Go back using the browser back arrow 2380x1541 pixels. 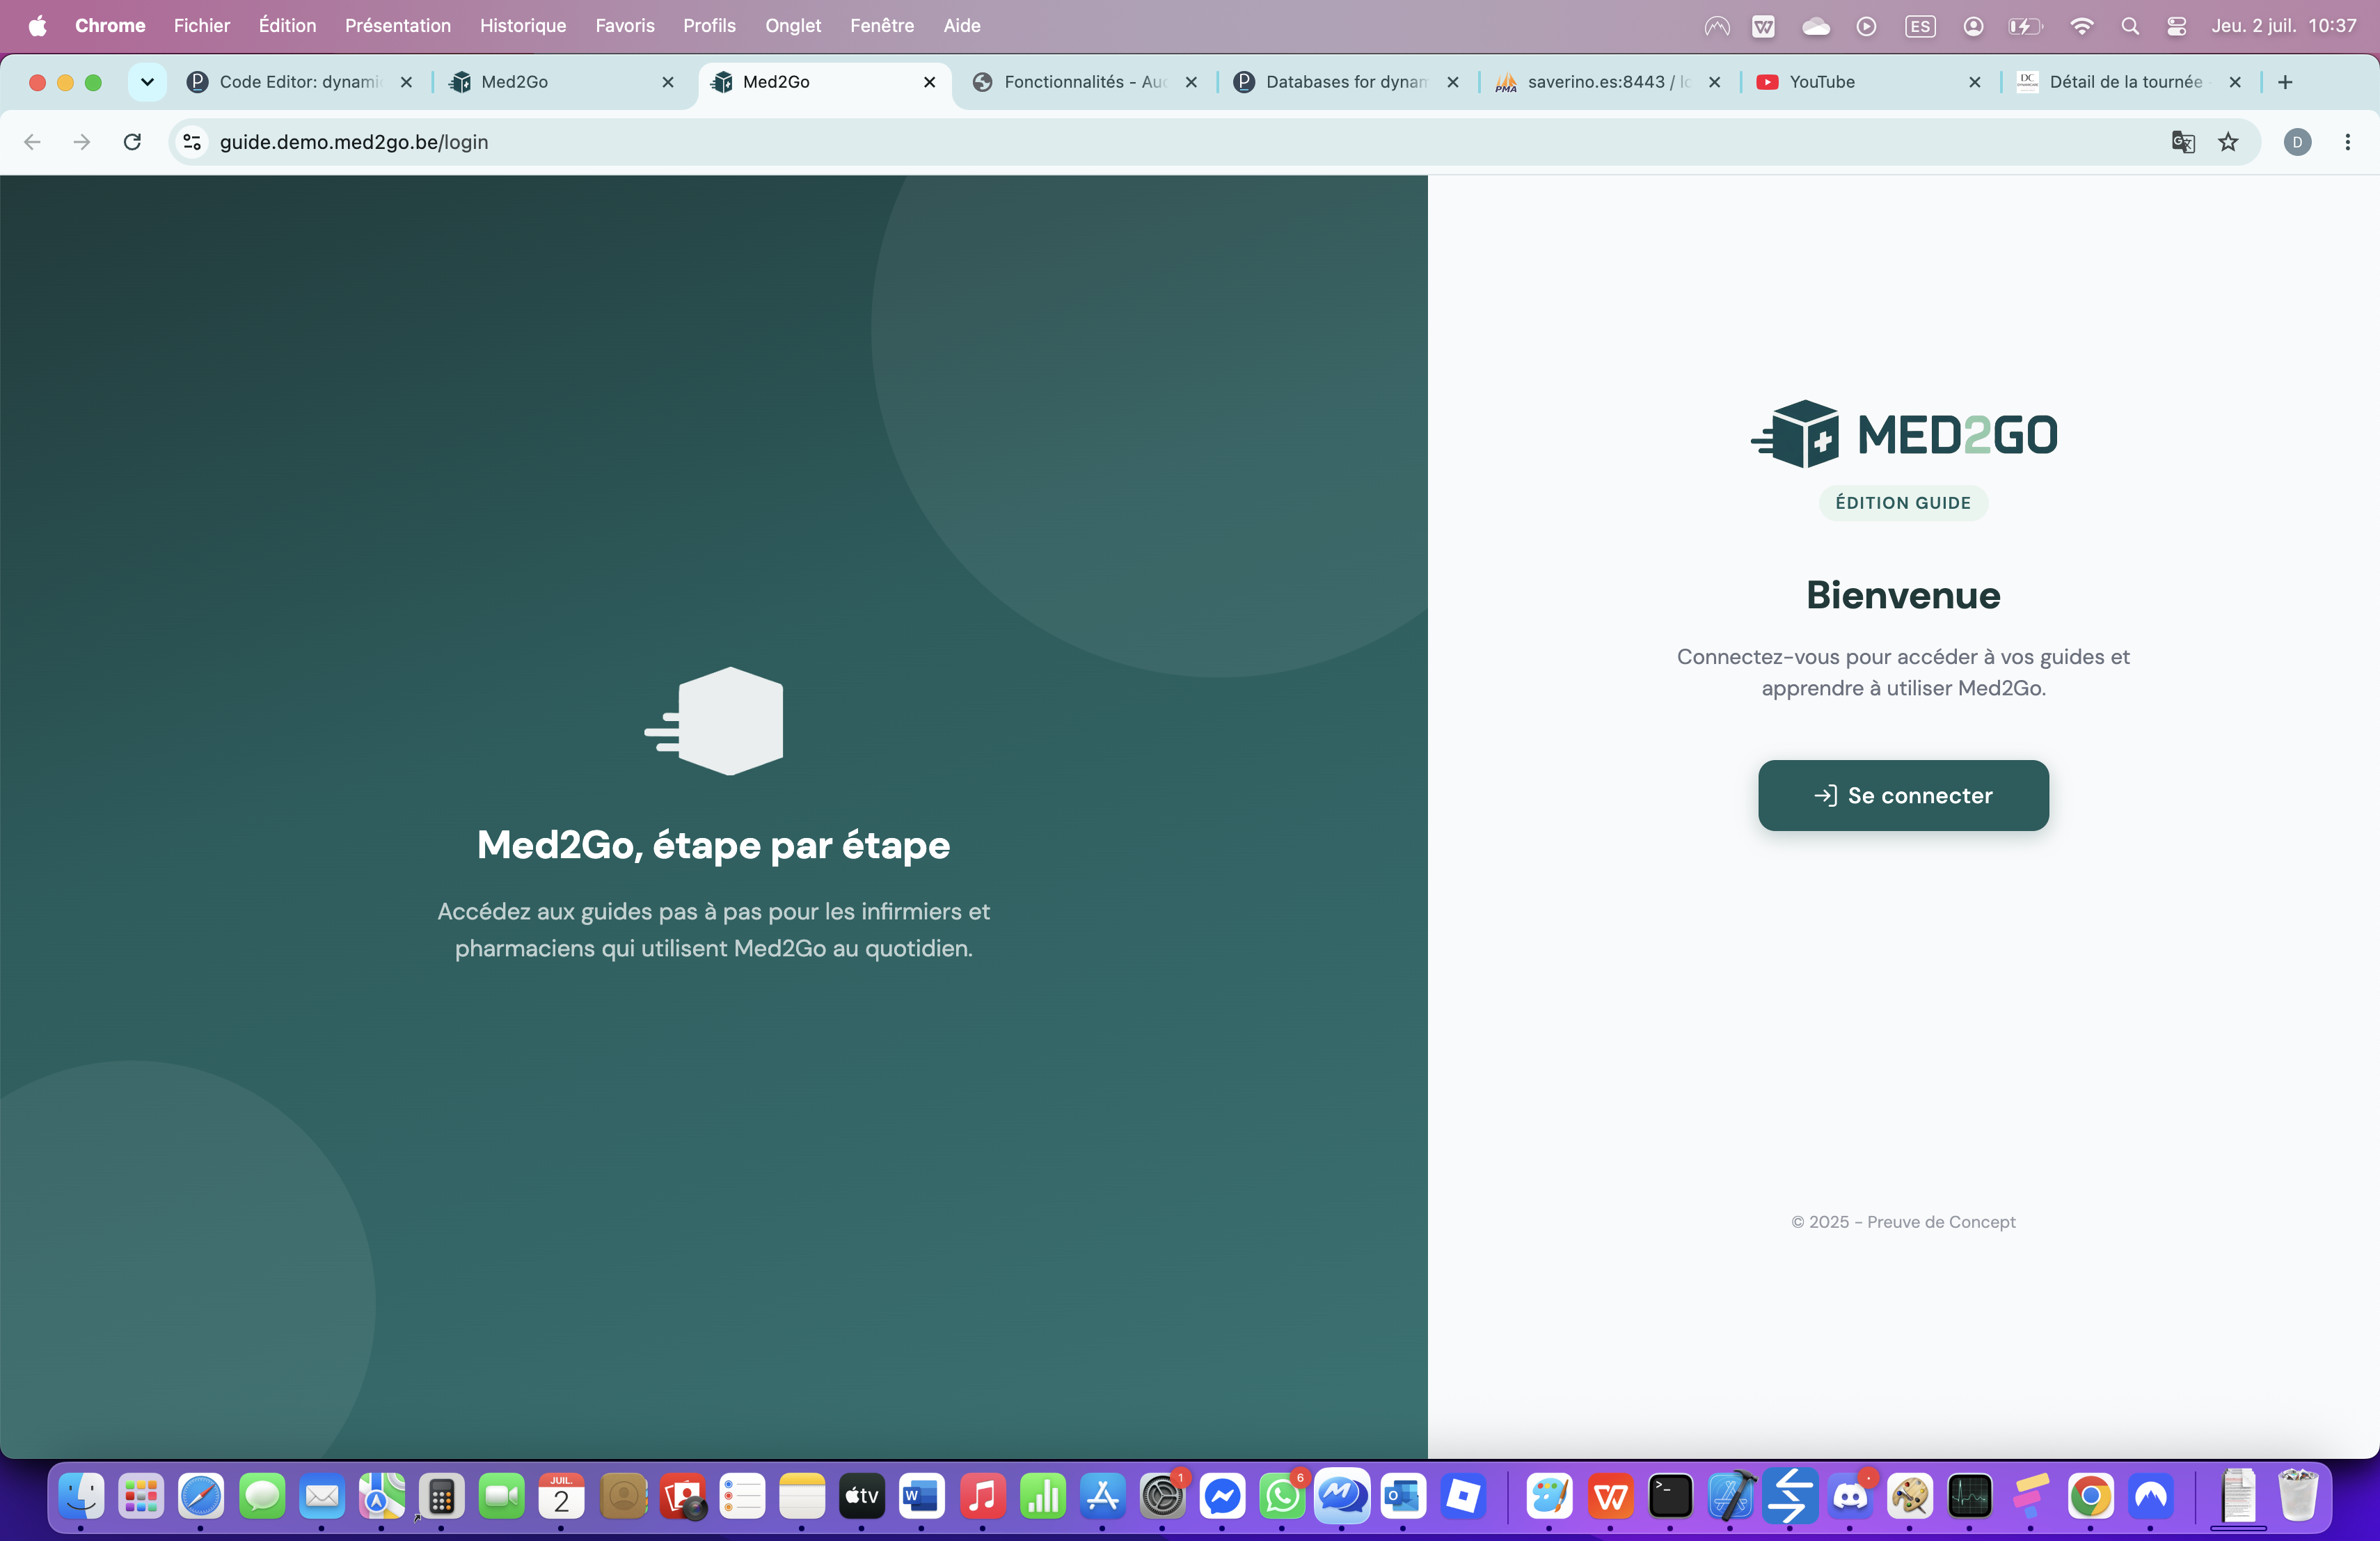click(32, 142)
